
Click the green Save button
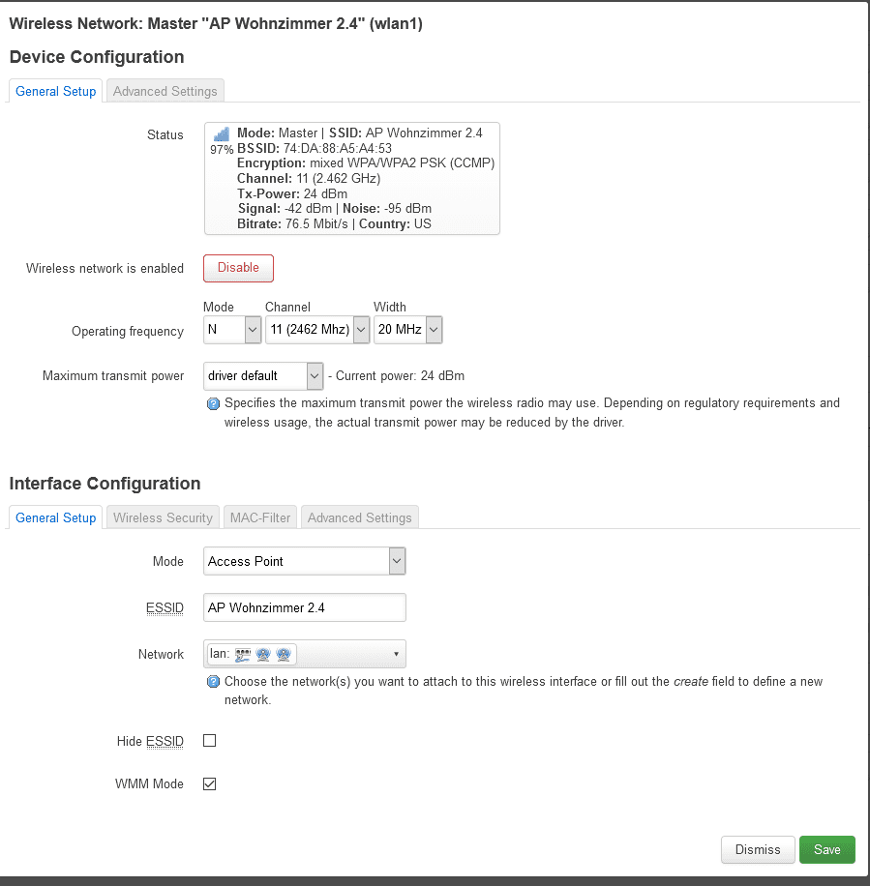[826, 849]
